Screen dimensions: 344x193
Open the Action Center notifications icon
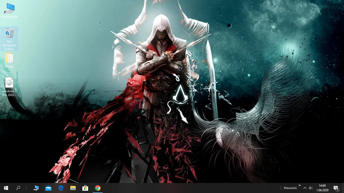pos(336,188)
